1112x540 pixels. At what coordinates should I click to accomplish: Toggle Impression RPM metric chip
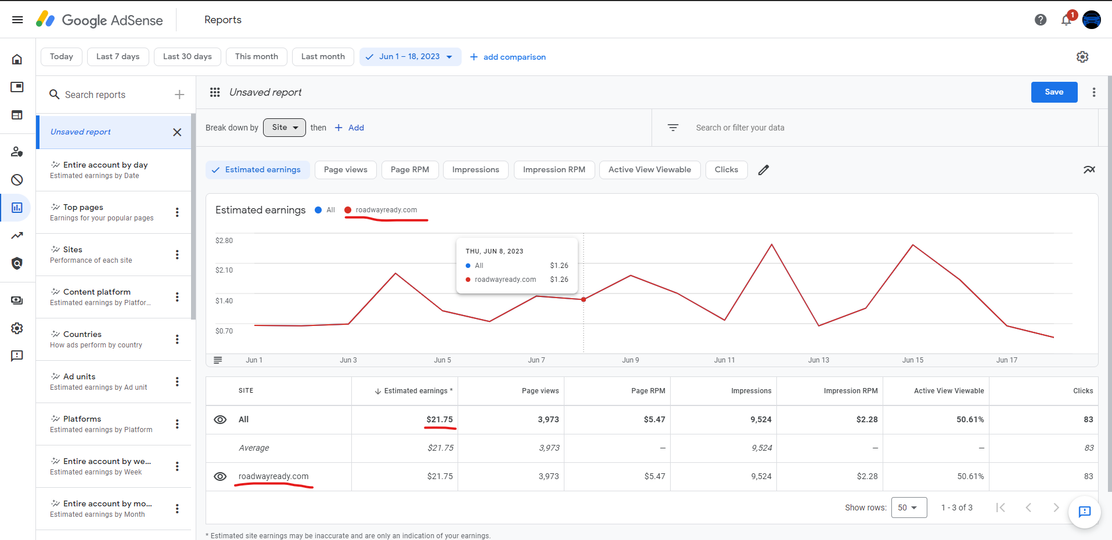coord(554,170)
